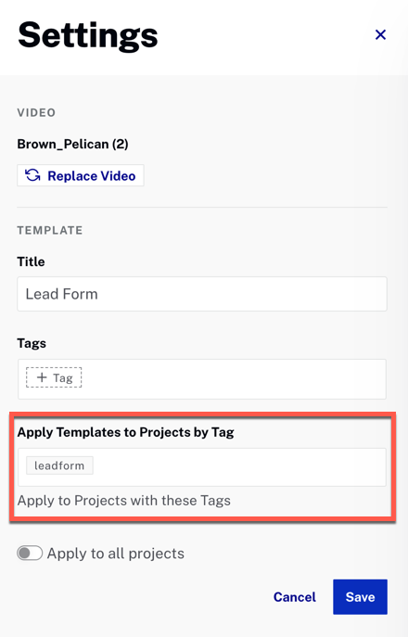Select the Brown_Pelican (2) video name
This screenshot has width=408, height=637.
pyautogui.click(x=72, y=144)
